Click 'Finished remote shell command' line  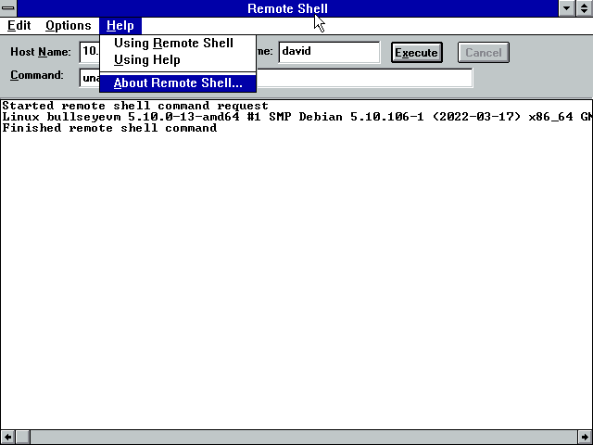(x=109, y=128)
